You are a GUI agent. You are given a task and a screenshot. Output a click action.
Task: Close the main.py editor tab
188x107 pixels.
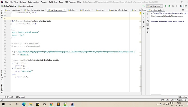[x=105, y=10]
